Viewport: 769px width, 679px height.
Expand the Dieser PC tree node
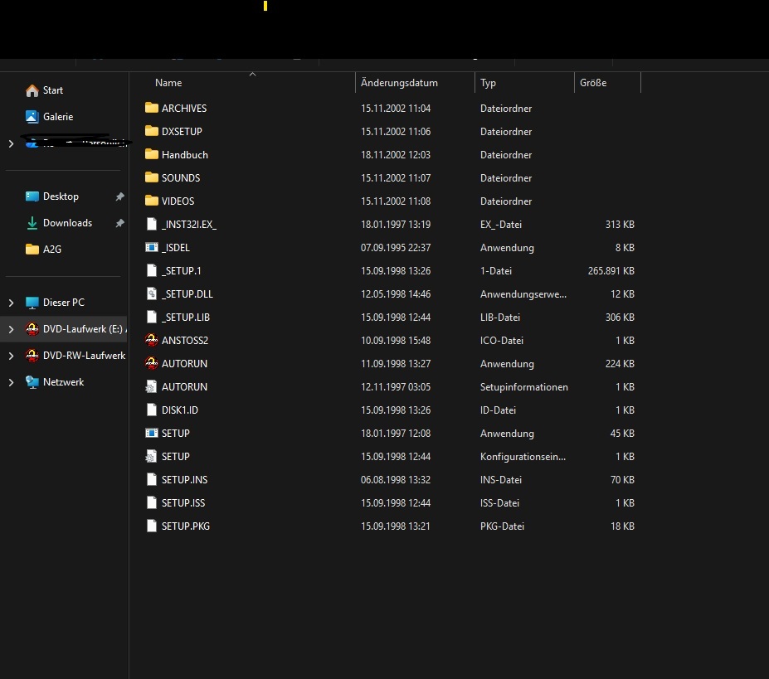point(11,303)
